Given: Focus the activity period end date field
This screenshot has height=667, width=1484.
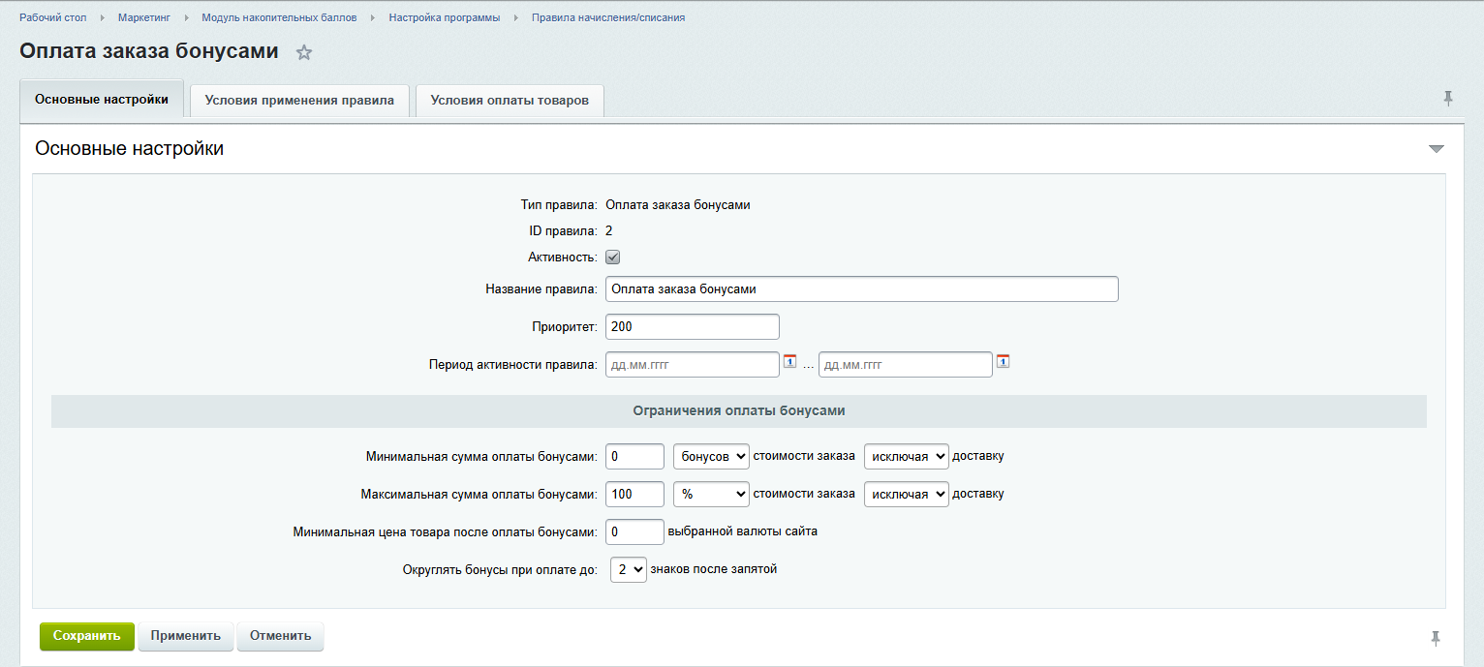Looking at the screenshot, I should (906, 365).
